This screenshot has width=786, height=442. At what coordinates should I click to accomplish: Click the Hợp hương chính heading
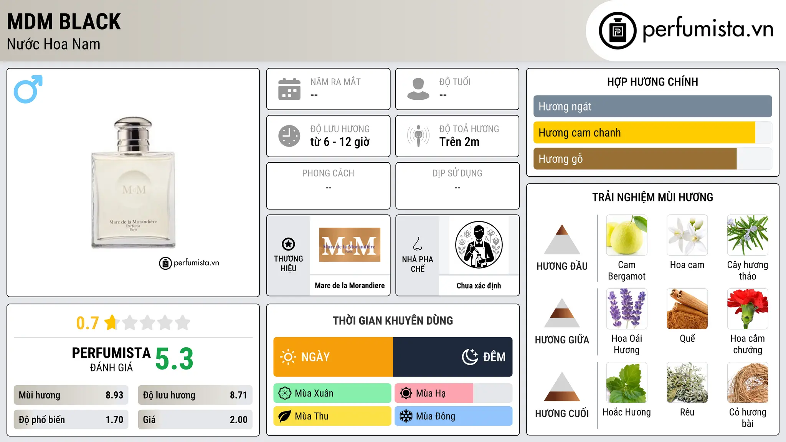[652, 82]
